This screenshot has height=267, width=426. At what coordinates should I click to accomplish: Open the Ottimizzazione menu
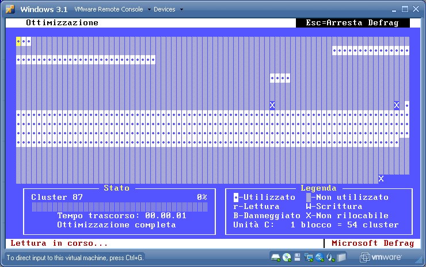point(62,23)
